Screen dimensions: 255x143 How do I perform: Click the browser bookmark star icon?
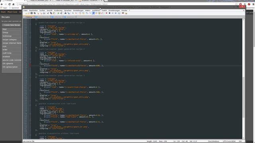(x=236, y=4)
